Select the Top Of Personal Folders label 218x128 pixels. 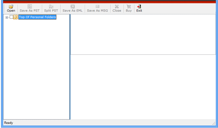[37, 17]
